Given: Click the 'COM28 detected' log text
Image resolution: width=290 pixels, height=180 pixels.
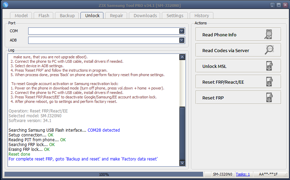Looking at the screenshot, I should pos(103,130).
